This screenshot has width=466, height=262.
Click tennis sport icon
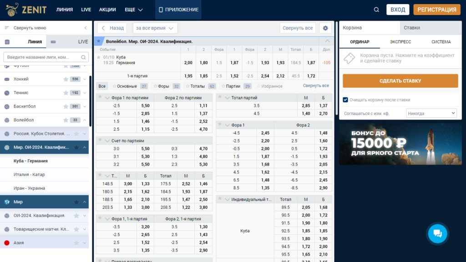pos(7,93)
